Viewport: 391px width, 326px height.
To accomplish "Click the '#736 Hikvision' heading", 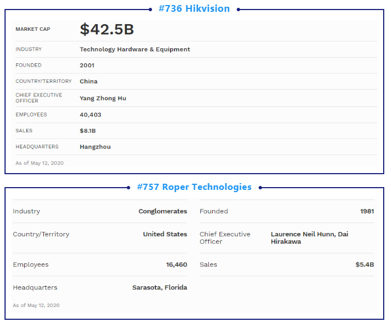I will click(x=194, y=9).
